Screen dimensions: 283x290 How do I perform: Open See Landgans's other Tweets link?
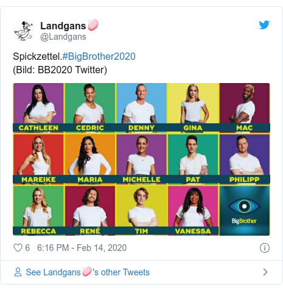coord(88,272)
